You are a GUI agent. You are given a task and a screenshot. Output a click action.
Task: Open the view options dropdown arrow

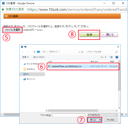(105, 57)
